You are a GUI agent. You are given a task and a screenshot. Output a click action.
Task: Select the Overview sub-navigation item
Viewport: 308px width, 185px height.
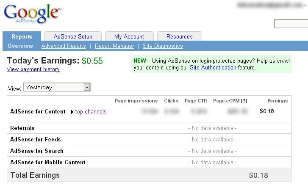point(20,46)
